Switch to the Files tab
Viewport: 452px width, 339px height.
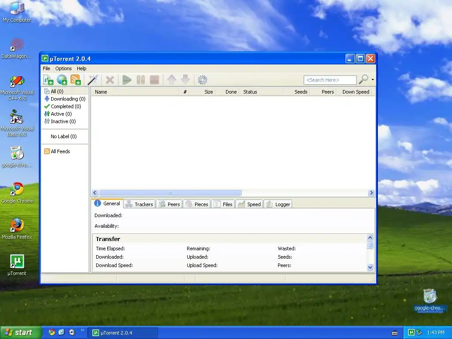pyautogui.click(x=223, y=204)
